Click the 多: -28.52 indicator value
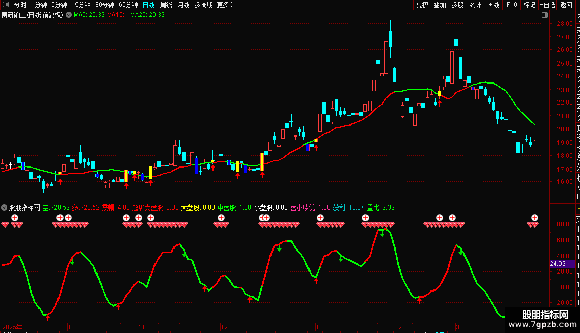The width and height of the screenshot is (580, 333). (x=86, y=207)
